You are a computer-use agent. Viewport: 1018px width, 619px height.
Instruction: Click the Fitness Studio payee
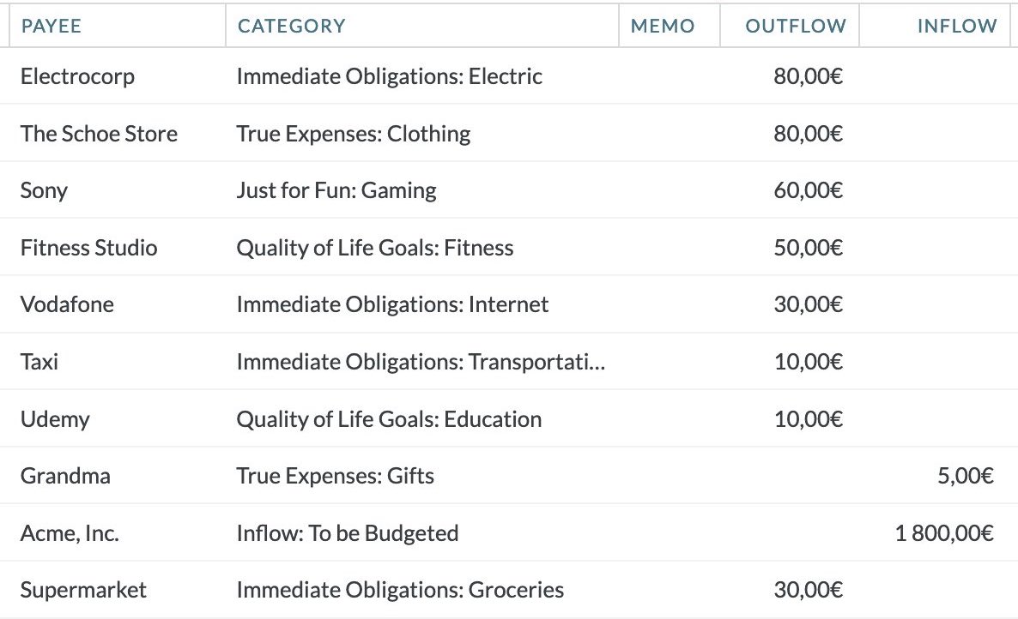click(x=89, y=248)
